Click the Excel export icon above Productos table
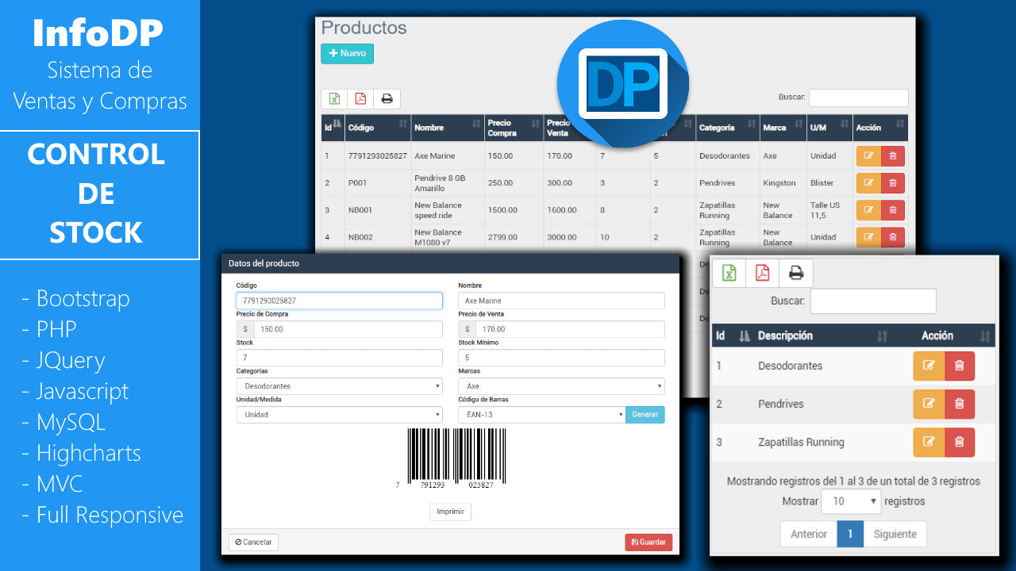This screenshot has width=1016, height=571. [334, 99]
